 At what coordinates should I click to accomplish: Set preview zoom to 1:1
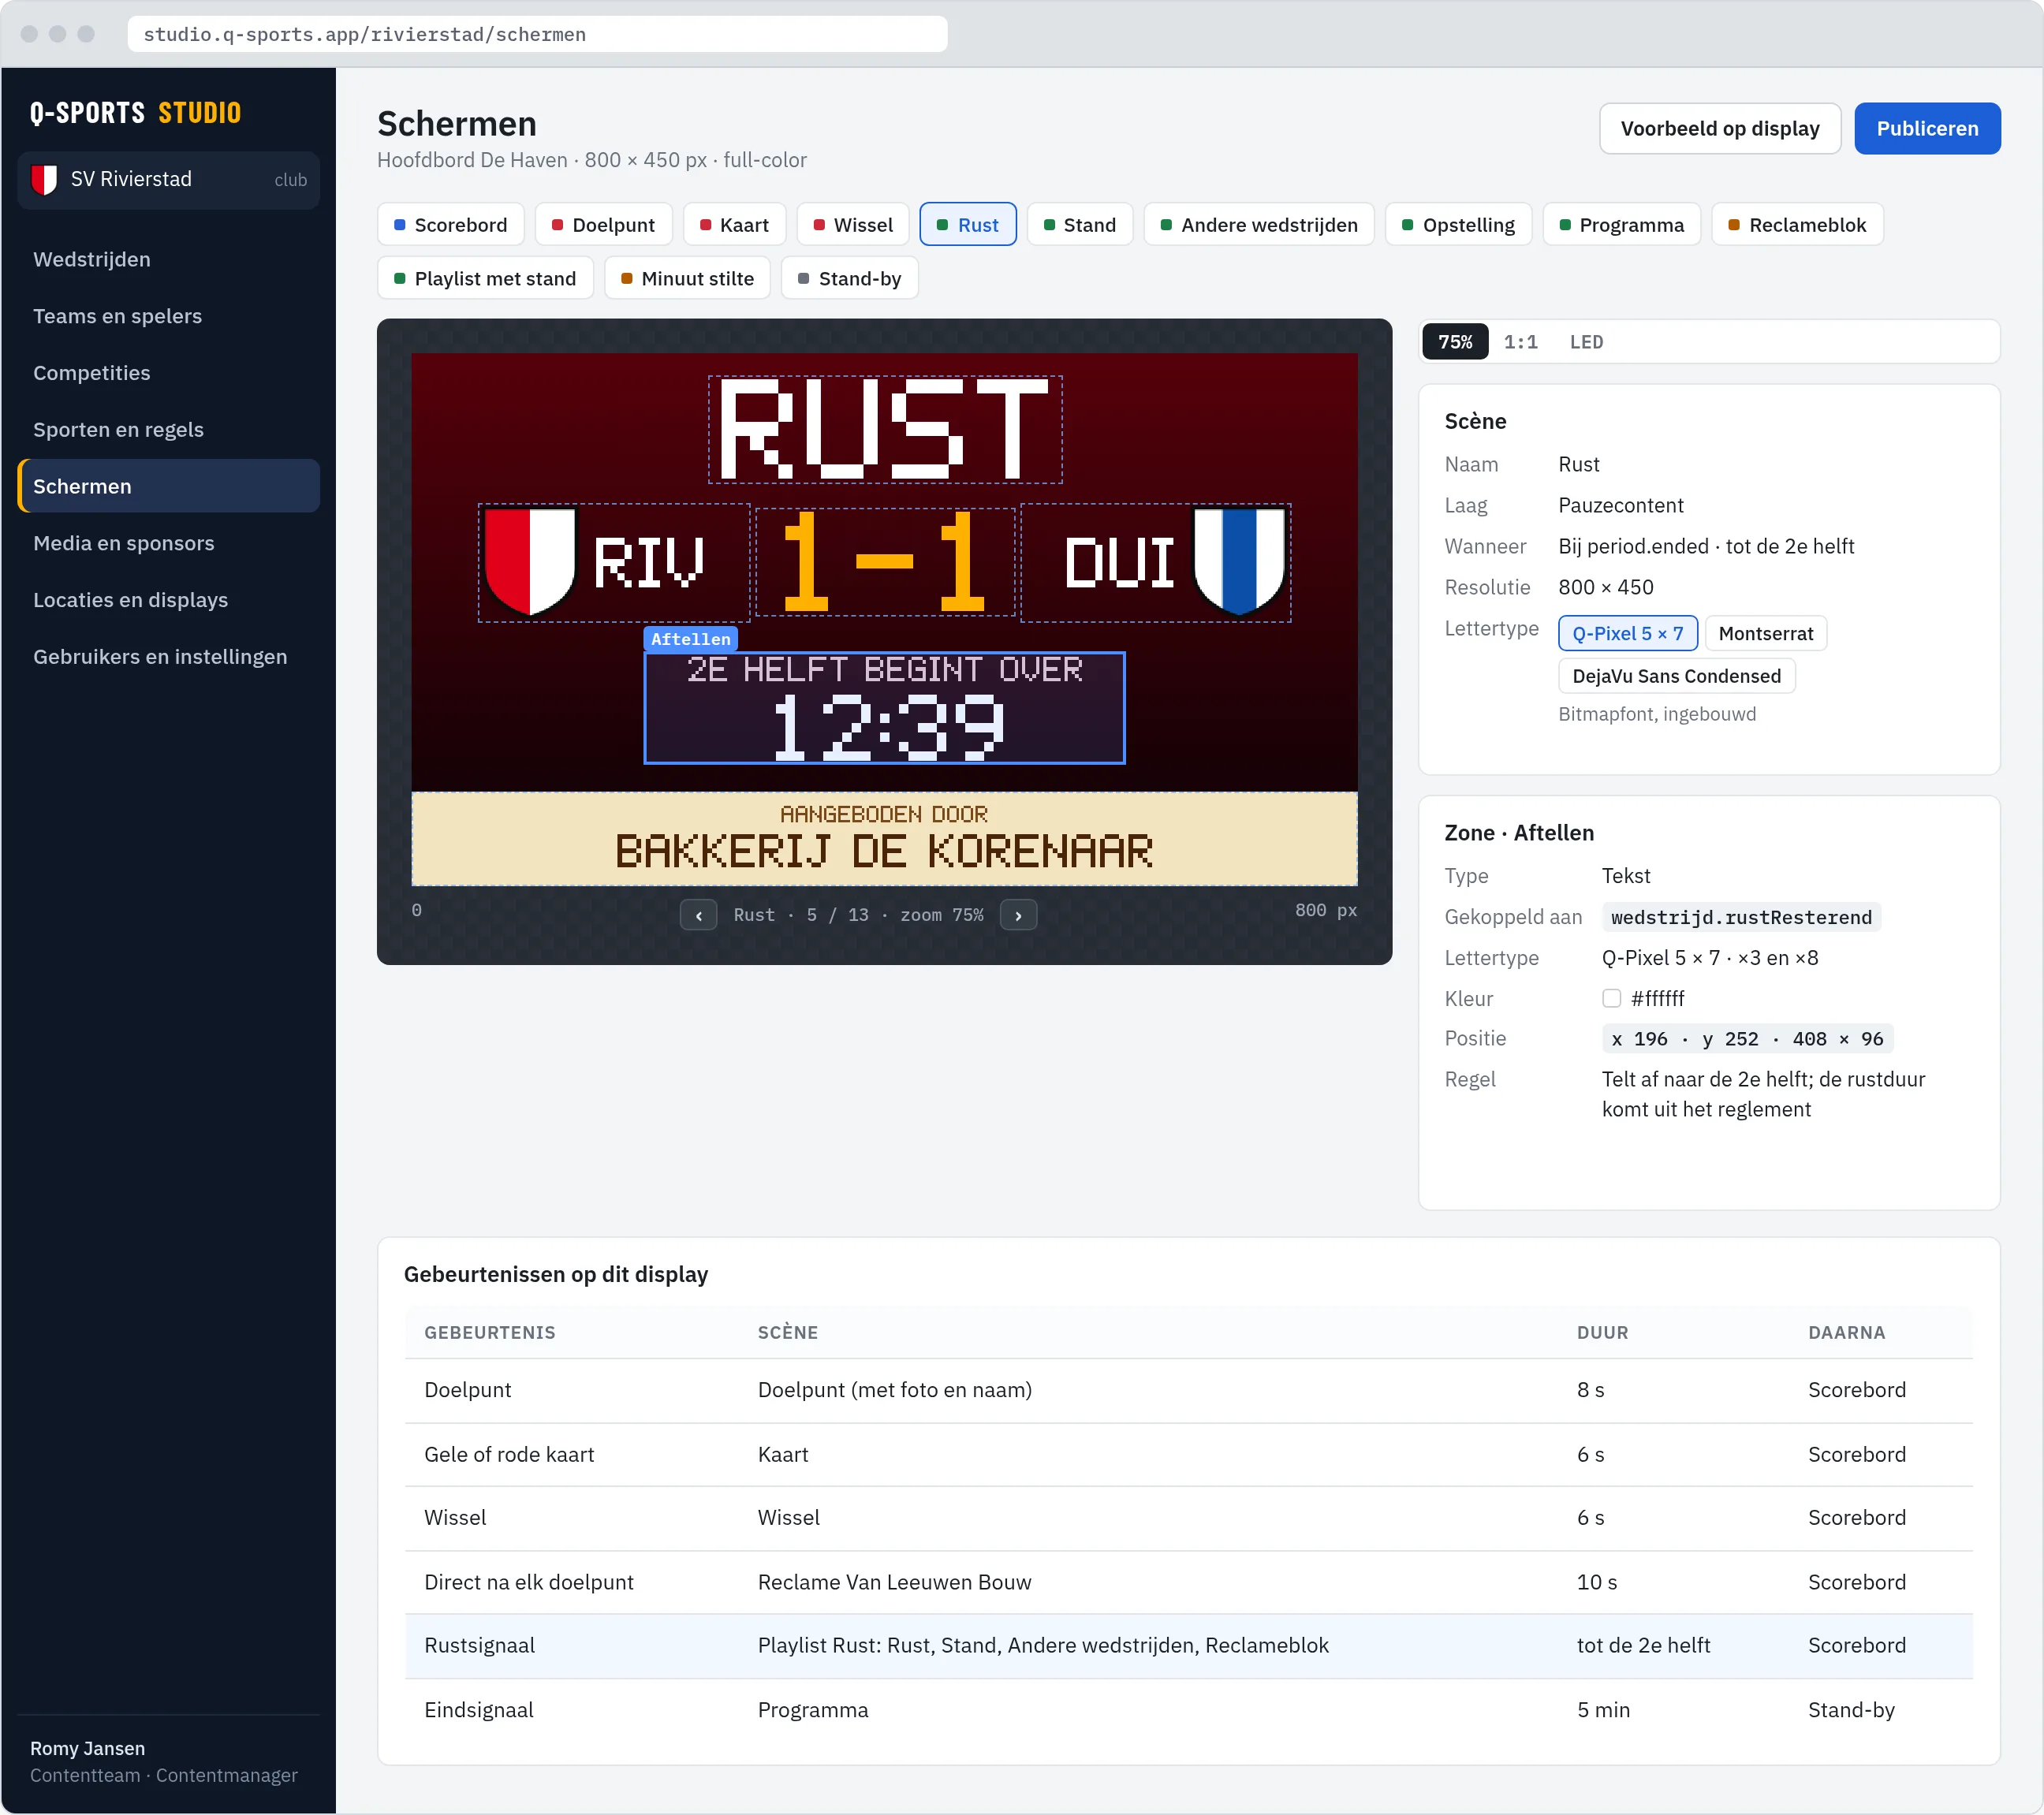click(1521, 342)
